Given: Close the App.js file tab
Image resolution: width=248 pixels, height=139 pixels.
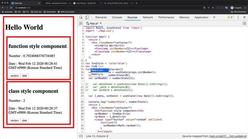Looking at the screenshot, I should (x=101, y=23).
